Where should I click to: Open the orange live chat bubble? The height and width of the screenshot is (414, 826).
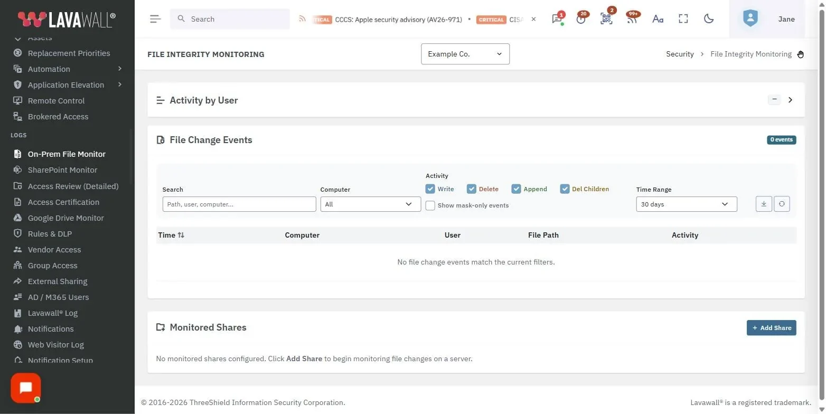coord(25,388)
